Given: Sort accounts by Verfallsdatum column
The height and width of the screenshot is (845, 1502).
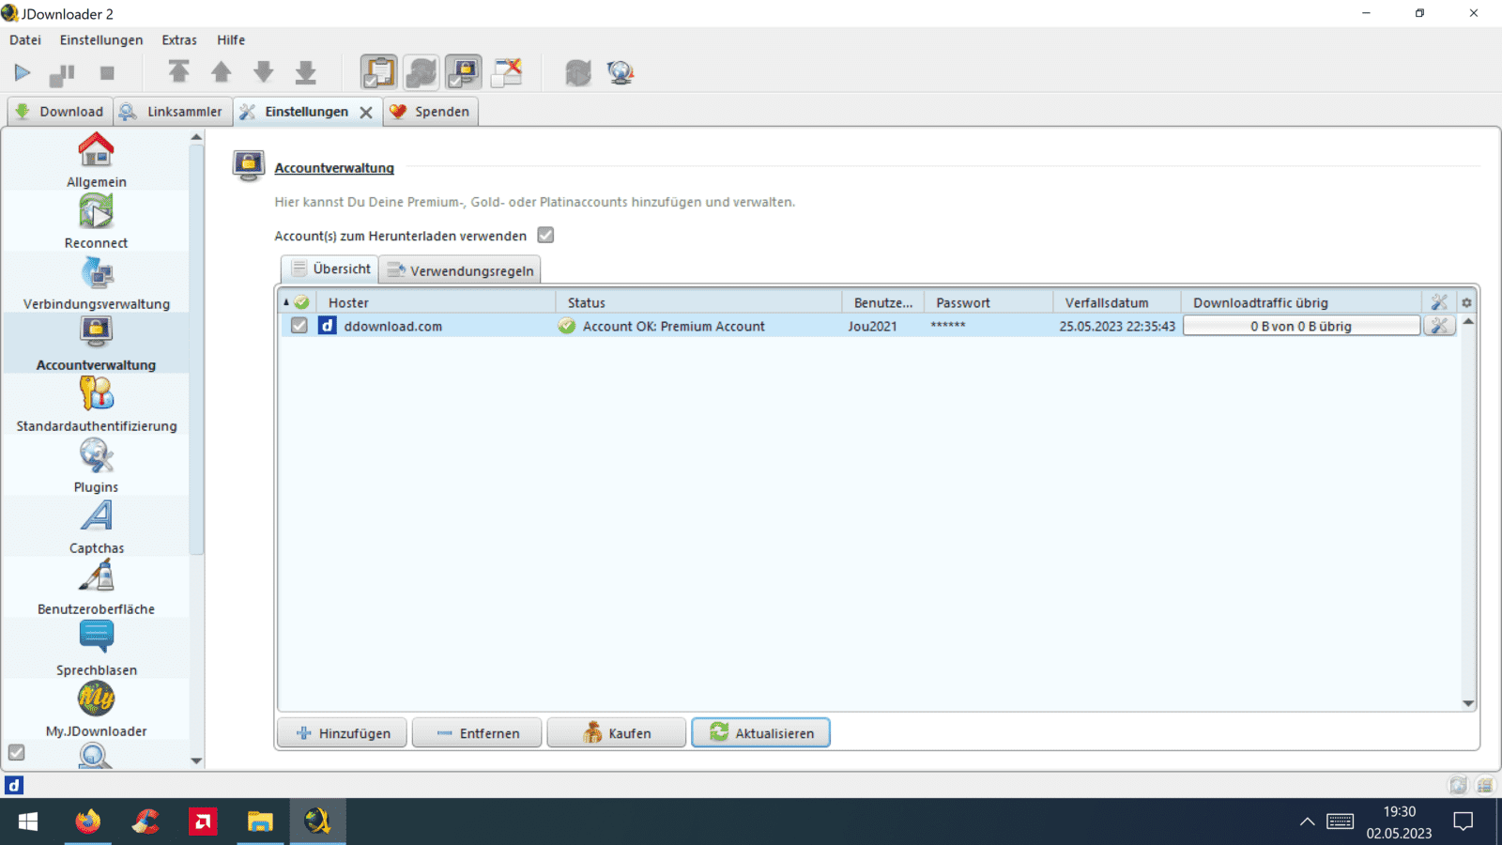Looking at the screenshot, I should [x=1116, y=302].
